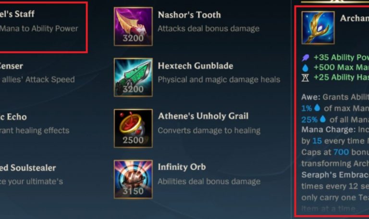Click the Archangel's Staff icon in details panel
The image size is (369, 219).
(318, 28)
